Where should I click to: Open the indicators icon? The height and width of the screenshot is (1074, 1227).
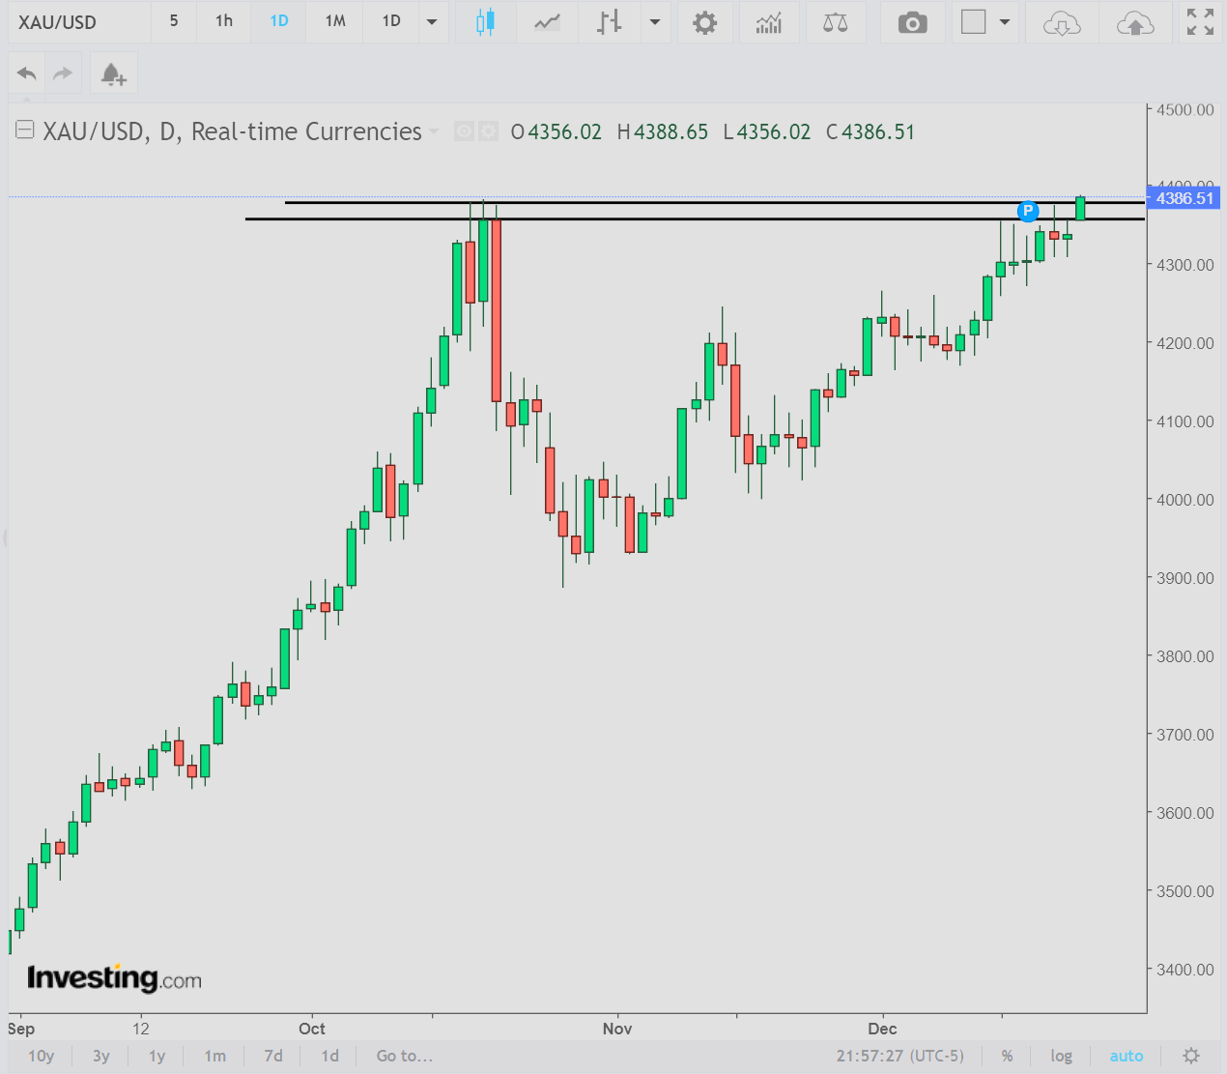pos(769,22)
